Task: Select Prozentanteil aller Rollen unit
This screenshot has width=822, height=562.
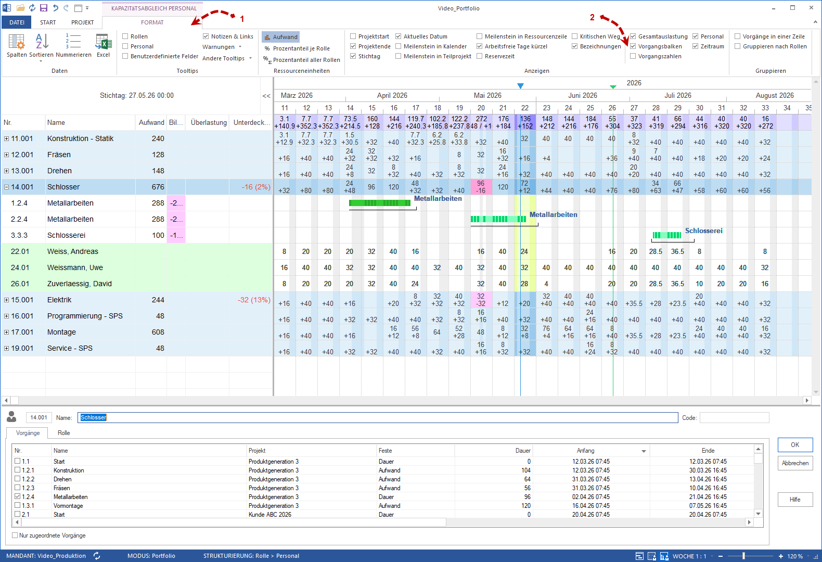Action: pyautogui.click(x=302, y=60)
